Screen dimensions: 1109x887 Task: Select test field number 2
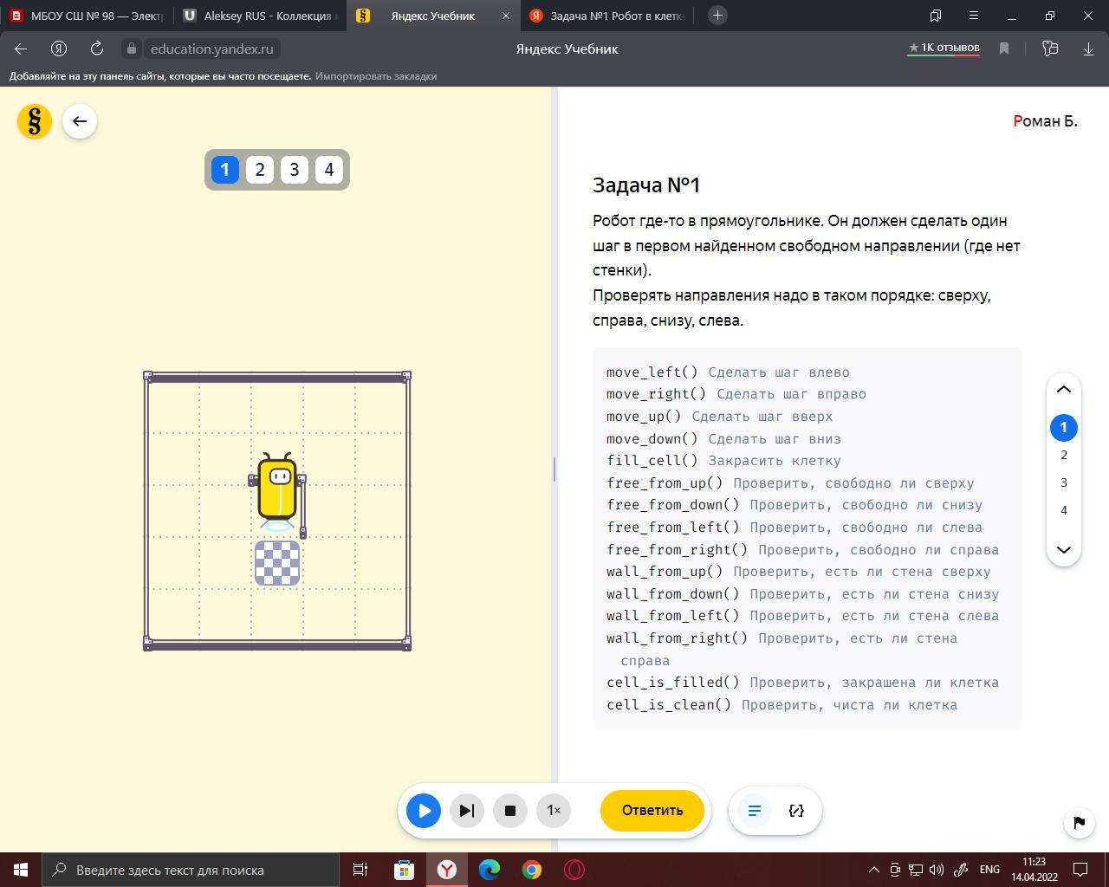tap(260, 170)
